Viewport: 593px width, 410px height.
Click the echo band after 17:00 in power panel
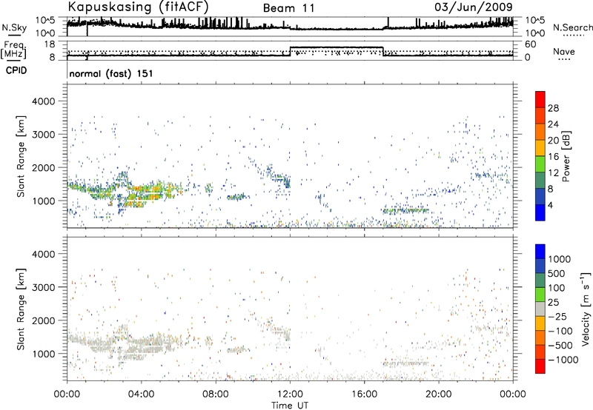pyautogui.click(x=405, y=210)
